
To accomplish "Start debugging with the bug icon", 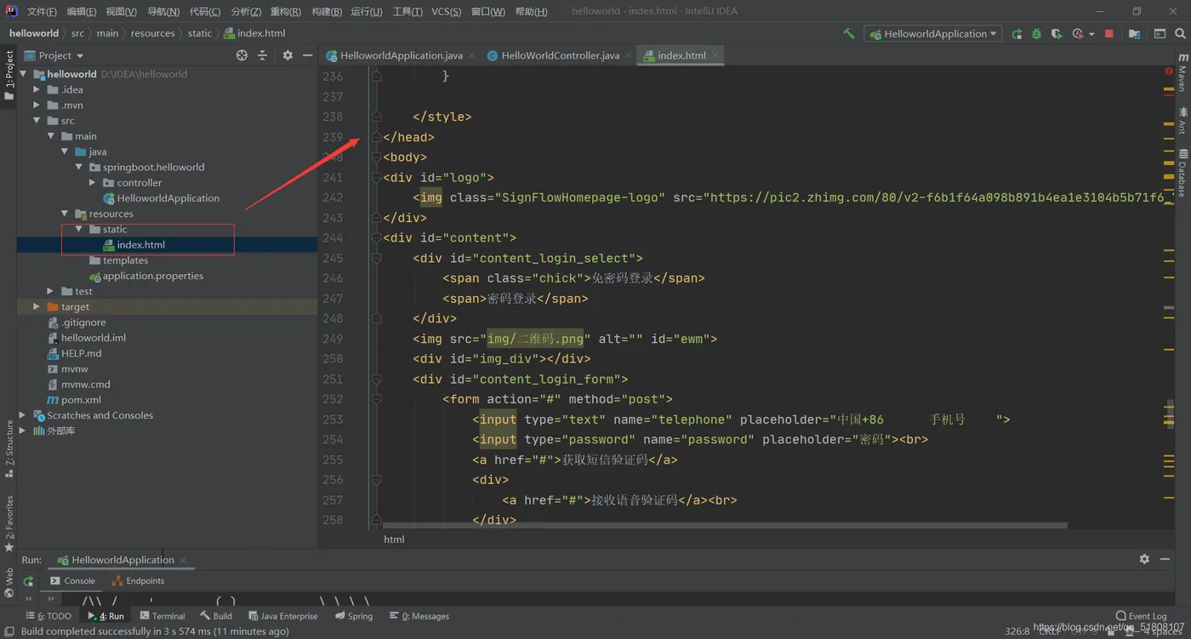I will (1036, 34).
